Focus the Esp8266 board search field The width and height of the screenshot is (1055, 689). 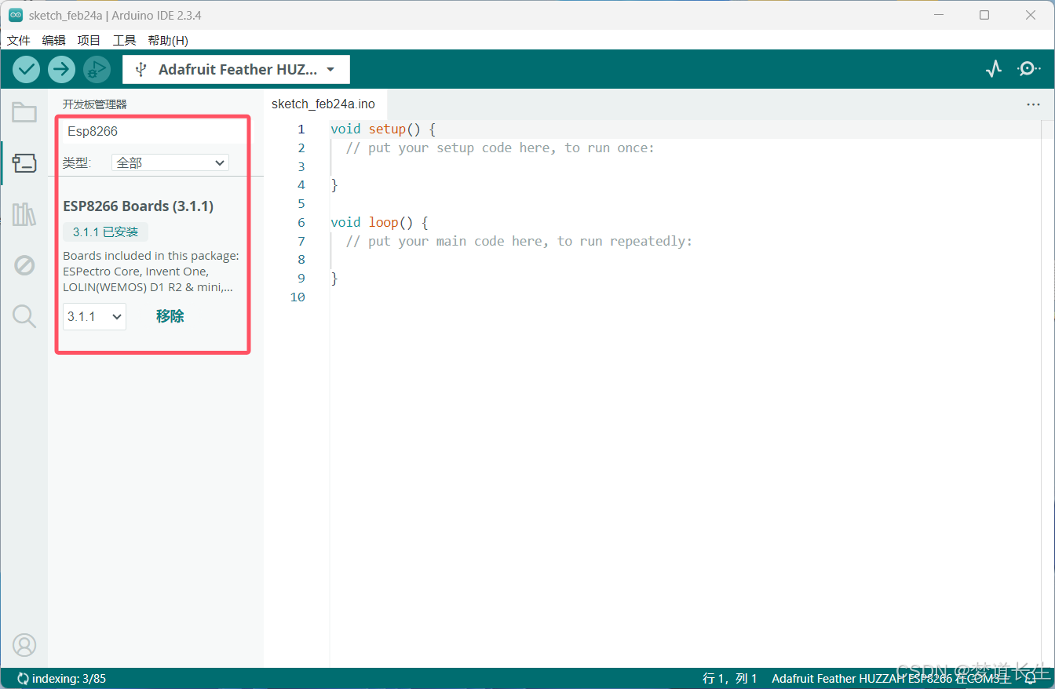pos(154,131)
